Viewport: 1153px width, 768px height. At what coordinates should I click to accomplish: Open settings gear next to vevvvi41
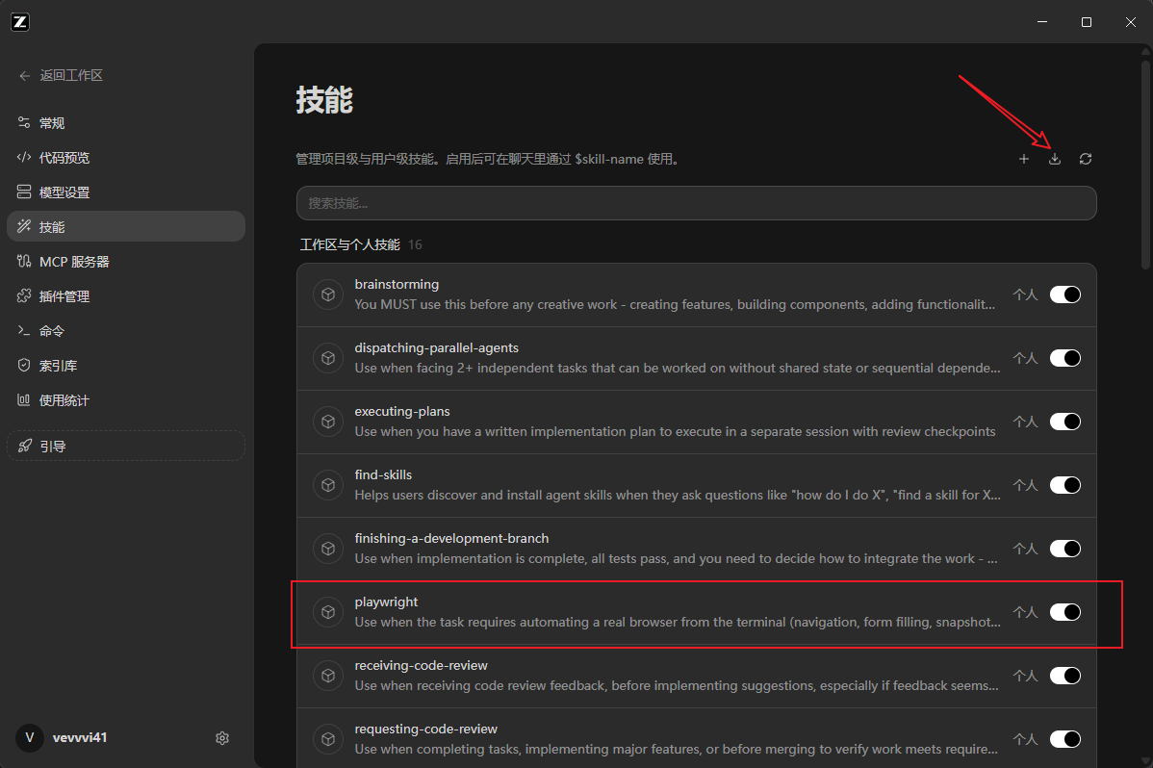(222, 738)
